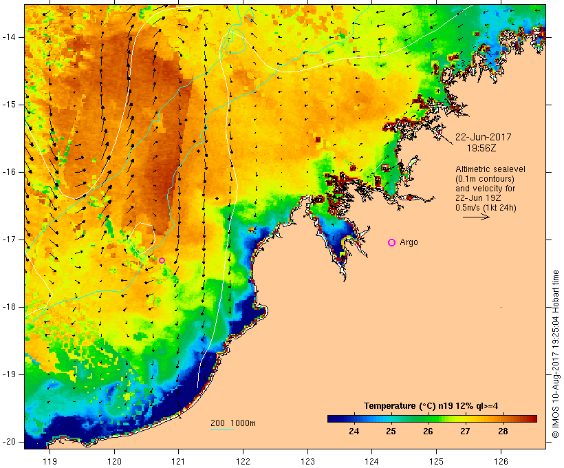Click longitude axis label "121"
Screen dimensions: 564x468
178,461
